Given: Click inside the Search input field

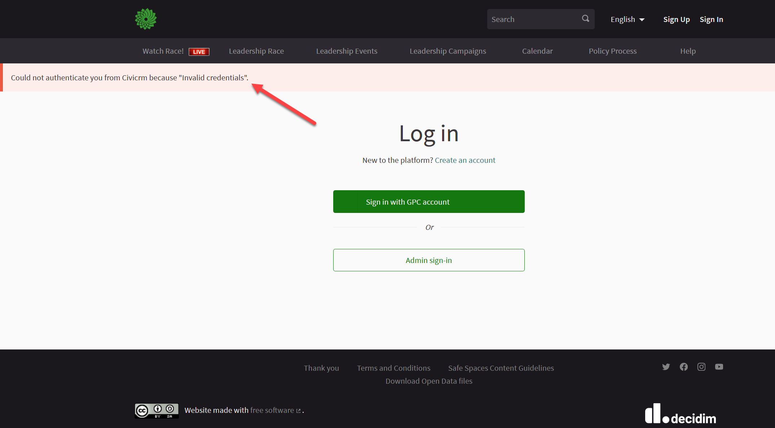Looking at the screenshot, I should click(534, 19).
